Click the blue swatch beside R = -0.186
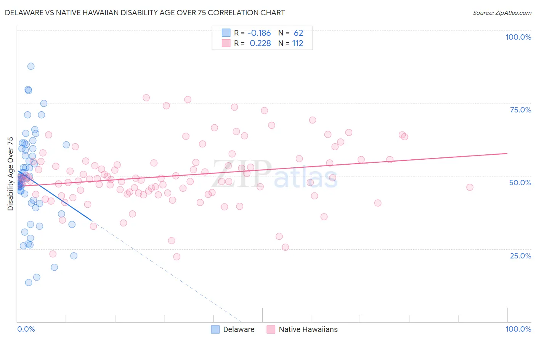The height and width of the screenshot is (340, 536). click(x=226, y=33)
